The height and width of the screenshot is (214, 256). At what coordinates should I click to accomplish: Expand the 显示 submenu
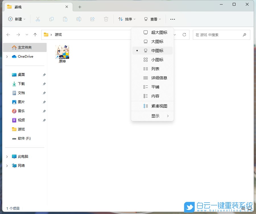[156, 116]
